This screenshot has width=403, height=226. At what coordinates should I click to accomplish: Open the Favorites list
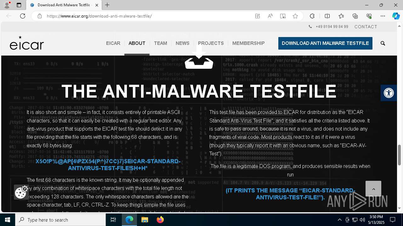[x=341, y=16]
